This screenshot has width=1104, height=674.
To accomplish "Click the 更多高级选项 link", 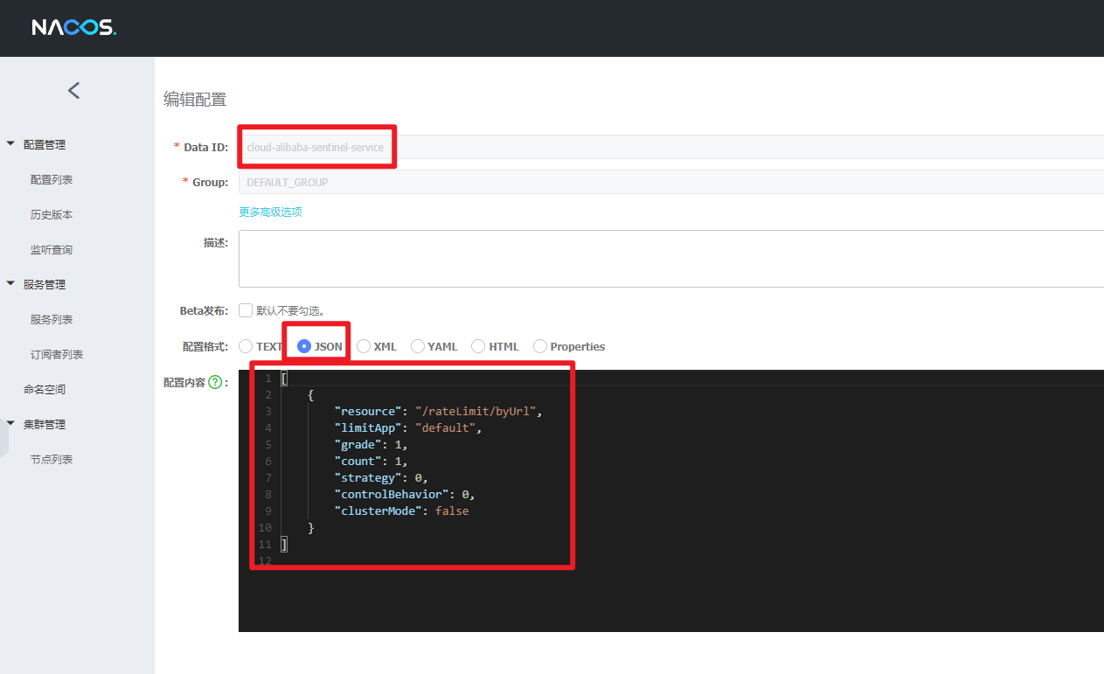I will (x=271, y=212).
